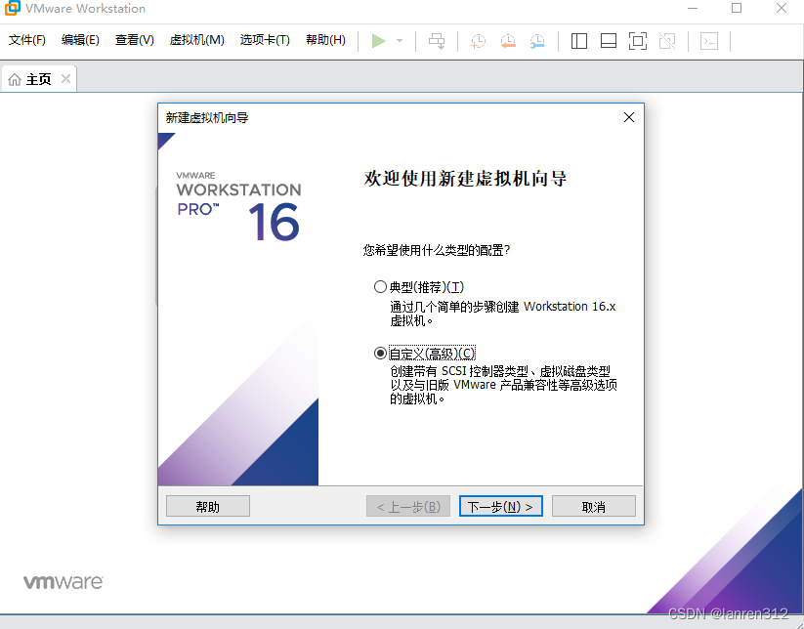This screenshot has height=629, width=804.
Task: Click the revert to snapshot icon
Action: pos(508,41)
